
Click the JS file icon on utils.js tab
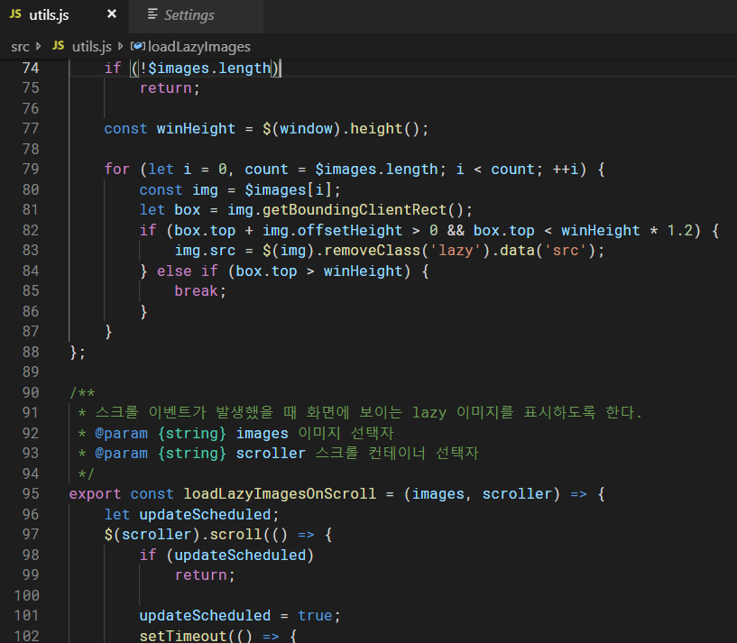(x=15, y=15)
